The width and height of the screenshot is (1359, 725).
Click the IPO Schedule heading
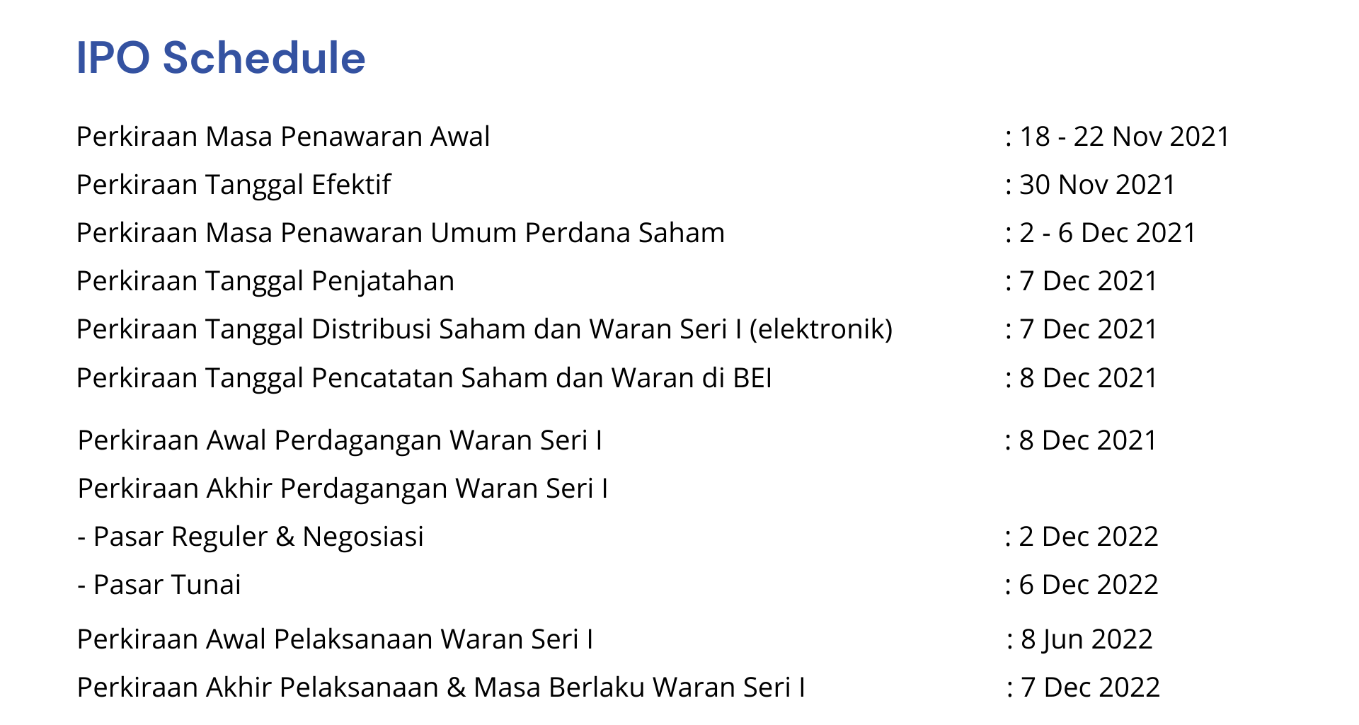[x=220, y=57]
